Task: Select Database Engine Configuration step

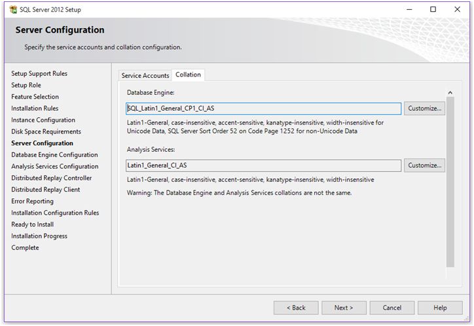Action: point(54,155)
